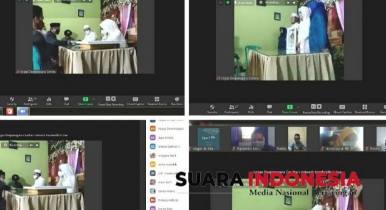Stop recording in the bottom-left window's top bar
The image size is (386, 210).
[x=37, y=145]
